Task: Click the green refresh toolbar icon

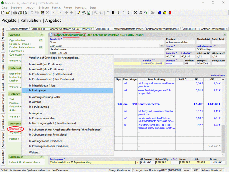Action: click(x=89, y=13)
